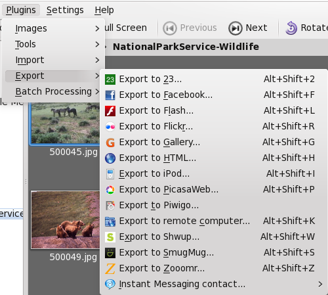
Task: Choose Export to Facebook menu text
Action: [166, 95]
